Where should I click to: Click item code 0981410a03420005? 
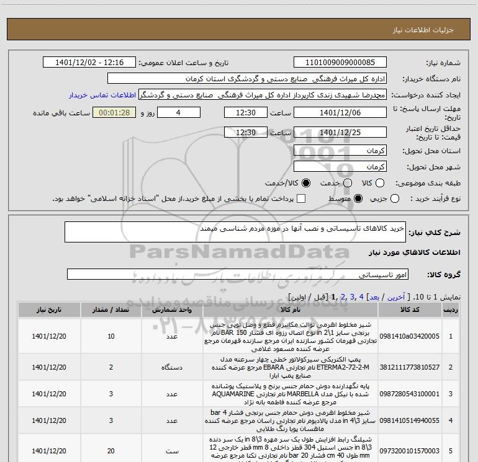click(410, 336)
